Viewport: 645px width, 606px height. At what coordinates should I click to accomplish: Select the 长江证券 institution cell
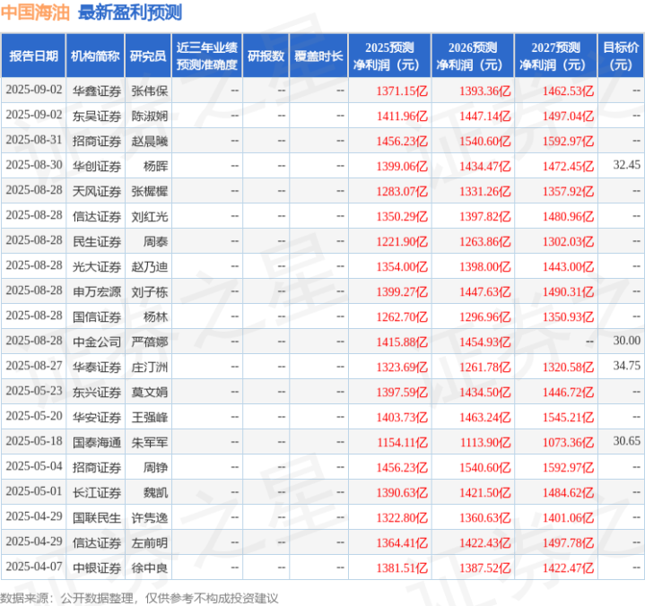(97, 492)
